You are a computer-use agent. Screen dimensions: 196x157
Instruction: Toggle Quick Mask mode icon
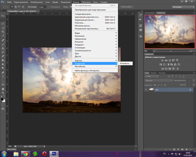(3, 105)
